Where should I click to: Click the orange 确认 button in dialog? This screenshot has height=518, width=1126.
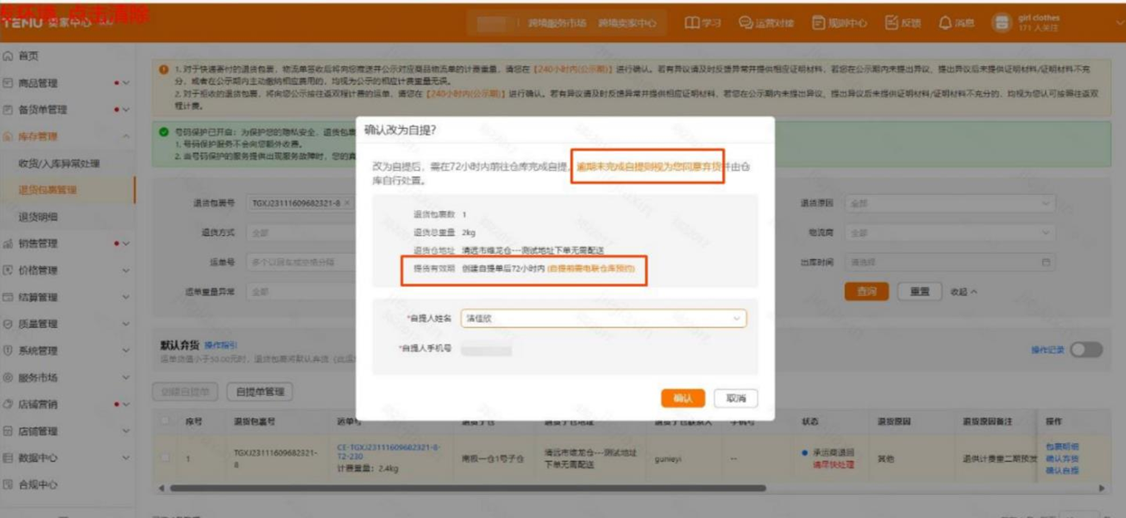coord(683,398)
